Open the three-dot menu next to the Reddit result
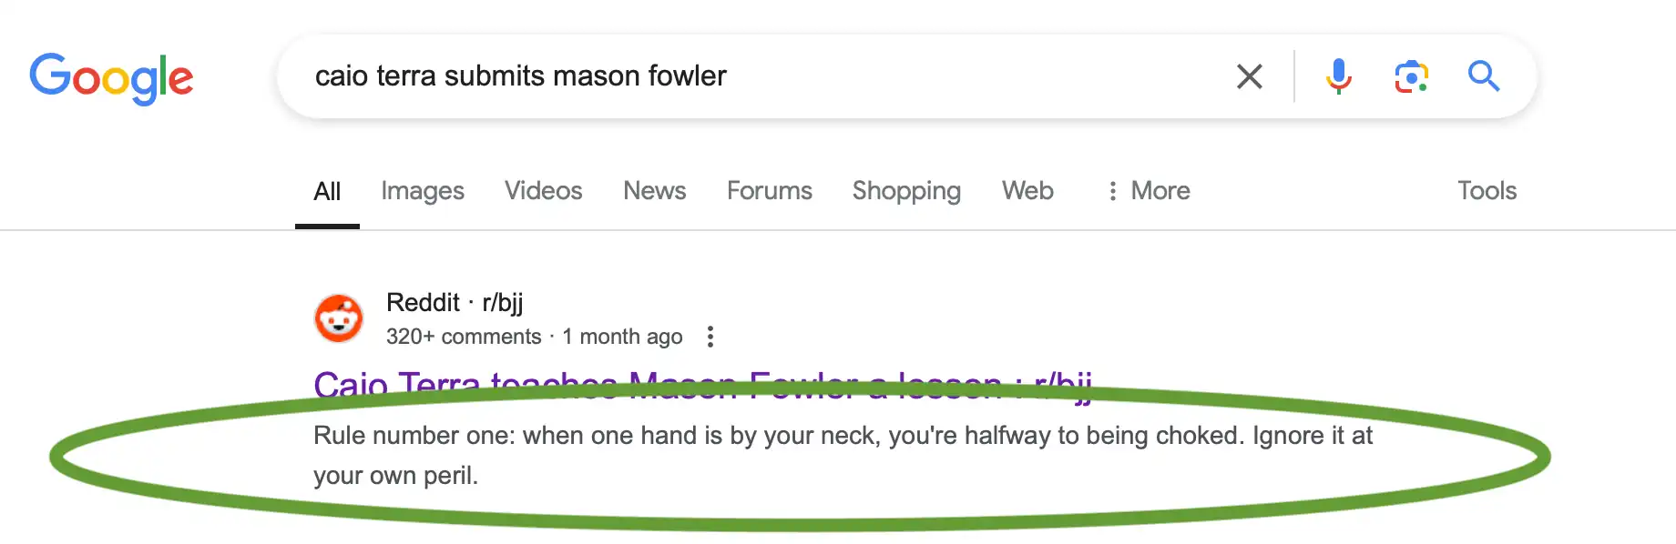1676x544 pixels. [x=710, y=336]
